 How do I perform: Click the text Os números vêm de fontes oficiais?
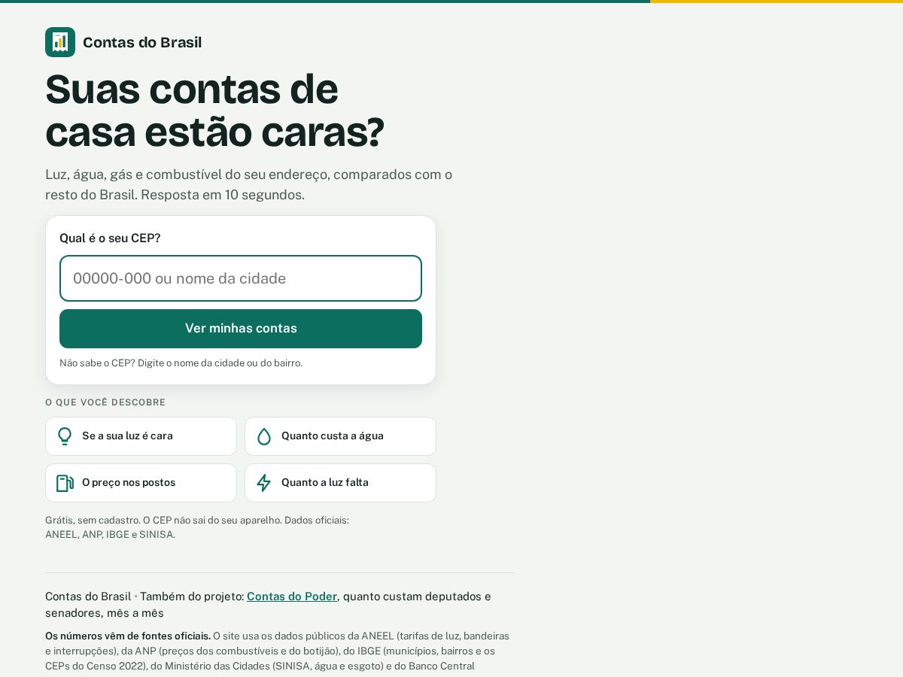pyautogui.click(x=128, y=636)
